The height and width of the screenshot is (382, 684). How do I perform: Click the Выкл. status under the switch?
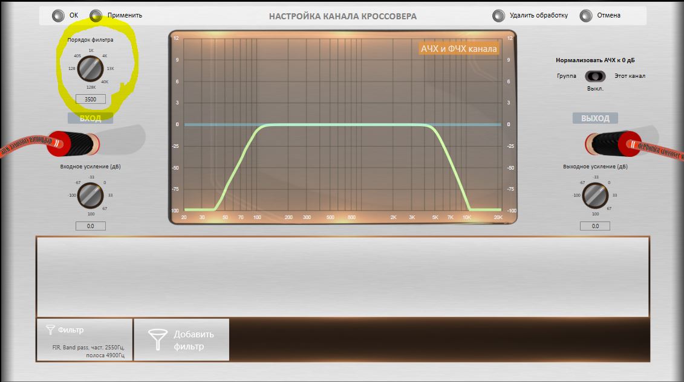click(595, 88)
